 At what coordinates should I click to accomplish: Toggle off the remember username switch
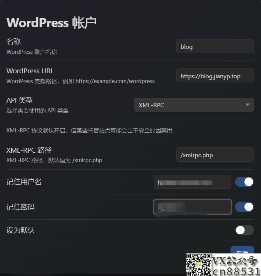pos(244,182)
